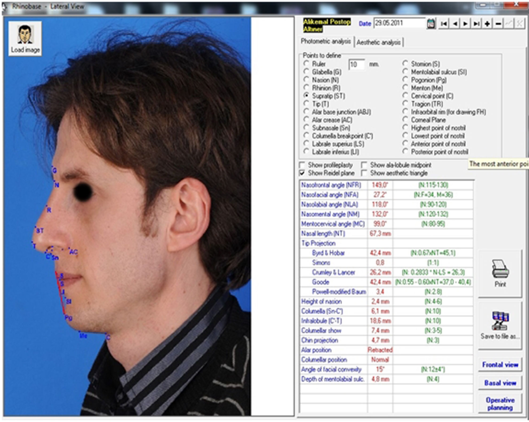Uncheck Show Reidel plane checkbox
This screenshot has width=529, height=422.
(302, 173)
